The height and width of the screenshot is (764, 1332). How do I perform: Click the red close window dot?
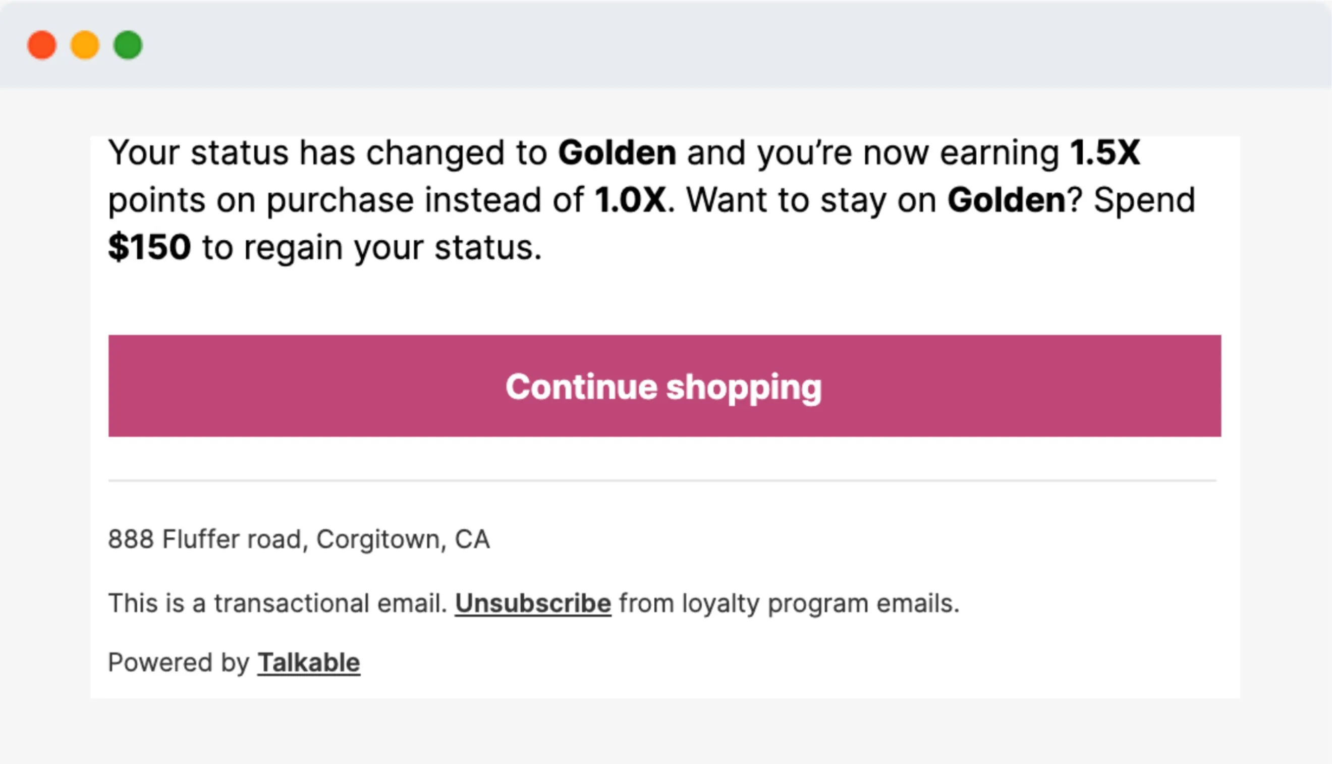(x=42, y=45)
